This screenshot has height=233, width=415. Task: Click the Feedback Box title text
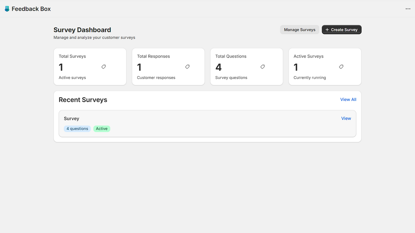click(x=31, y=9)
